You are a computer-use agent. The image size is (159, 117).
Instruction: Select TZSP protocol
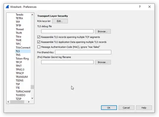pos(19,99)
